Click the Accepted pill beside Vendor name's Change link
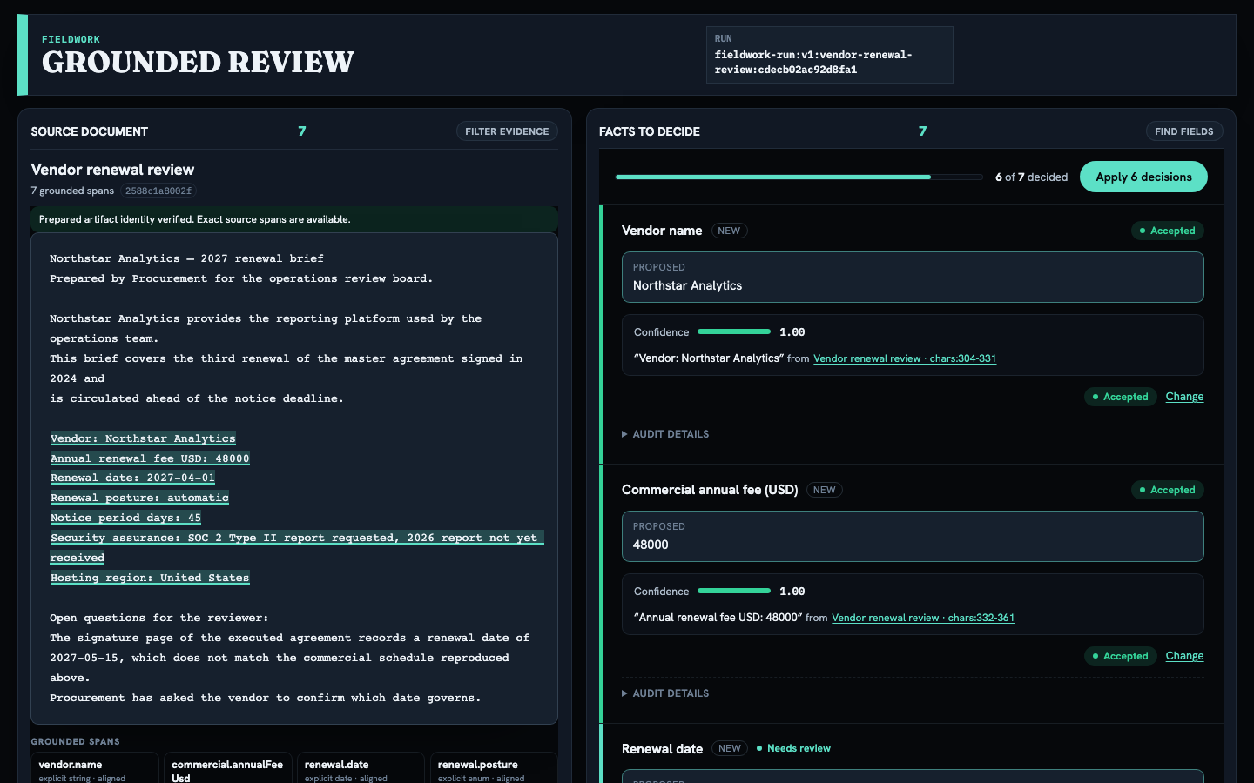This screenshot has height=783, width=1254. click(1121, 397)
